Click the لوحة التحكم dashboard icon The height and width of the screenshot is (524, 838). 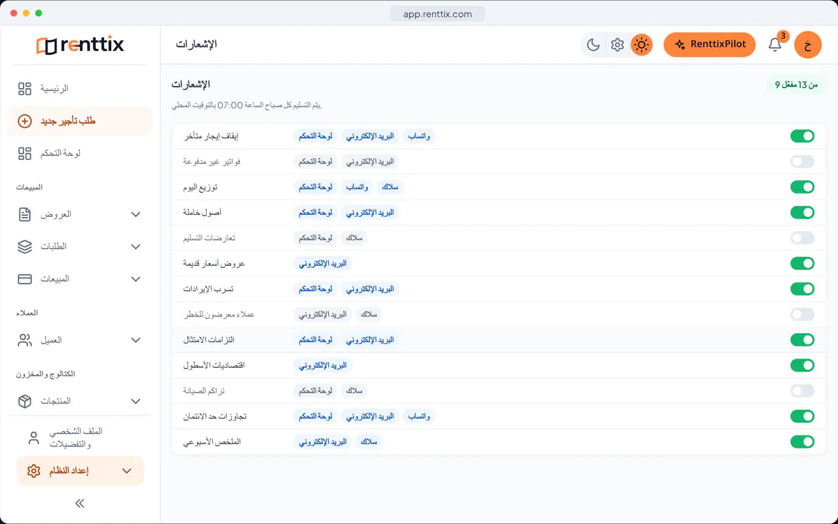(25, 153)
